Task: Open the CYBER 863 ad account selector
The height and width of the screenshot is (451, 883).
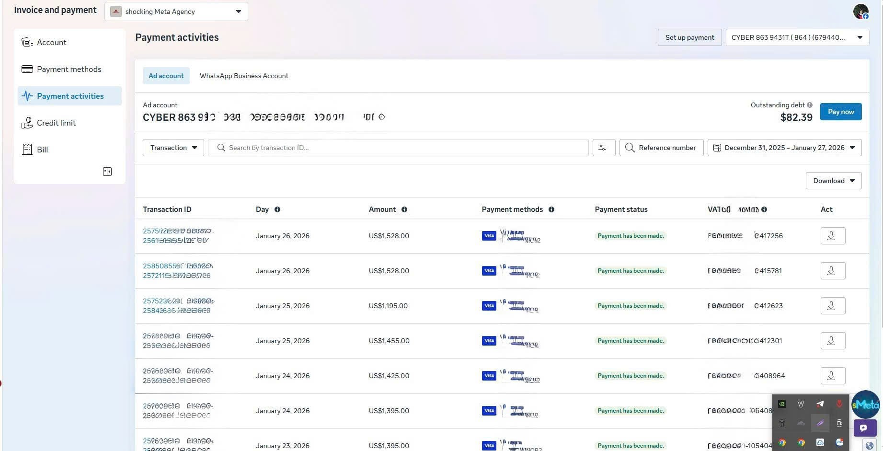Action: click(x=797, y=37)
